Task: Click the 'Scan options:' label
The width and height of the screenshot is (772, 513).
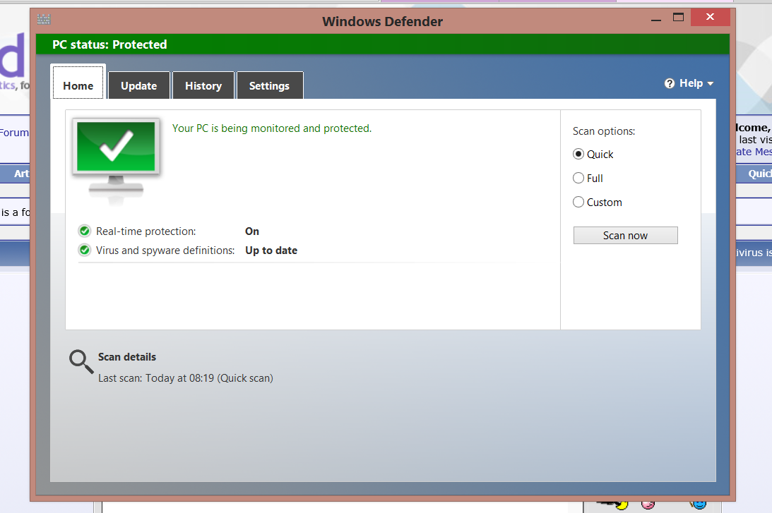Action: click(x=604, y=131)
